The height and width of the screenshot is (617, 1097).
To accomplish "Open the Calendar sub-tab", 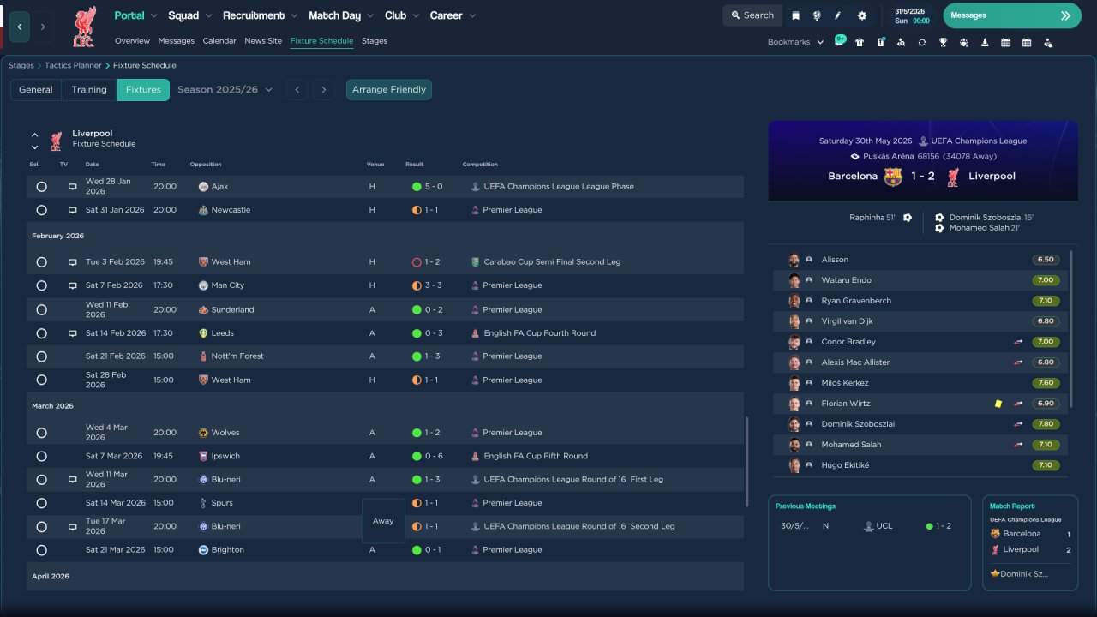I will click(x=219, y=41).
